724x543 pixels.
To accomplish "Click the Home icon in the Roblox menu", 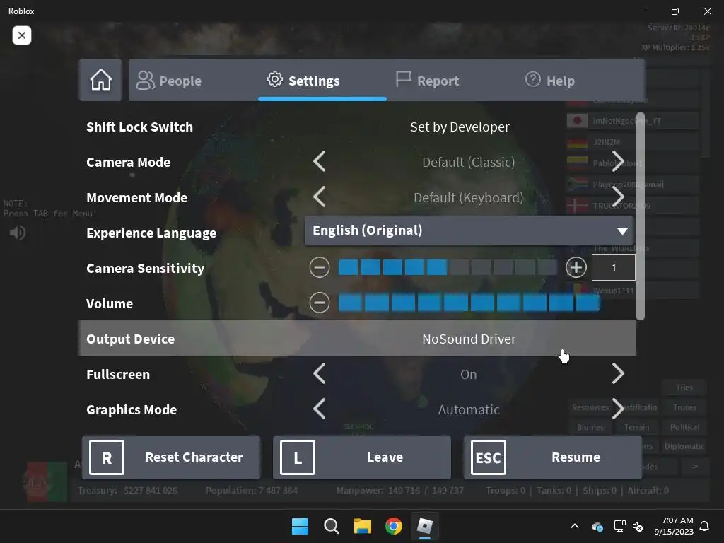I will (100, 80).
